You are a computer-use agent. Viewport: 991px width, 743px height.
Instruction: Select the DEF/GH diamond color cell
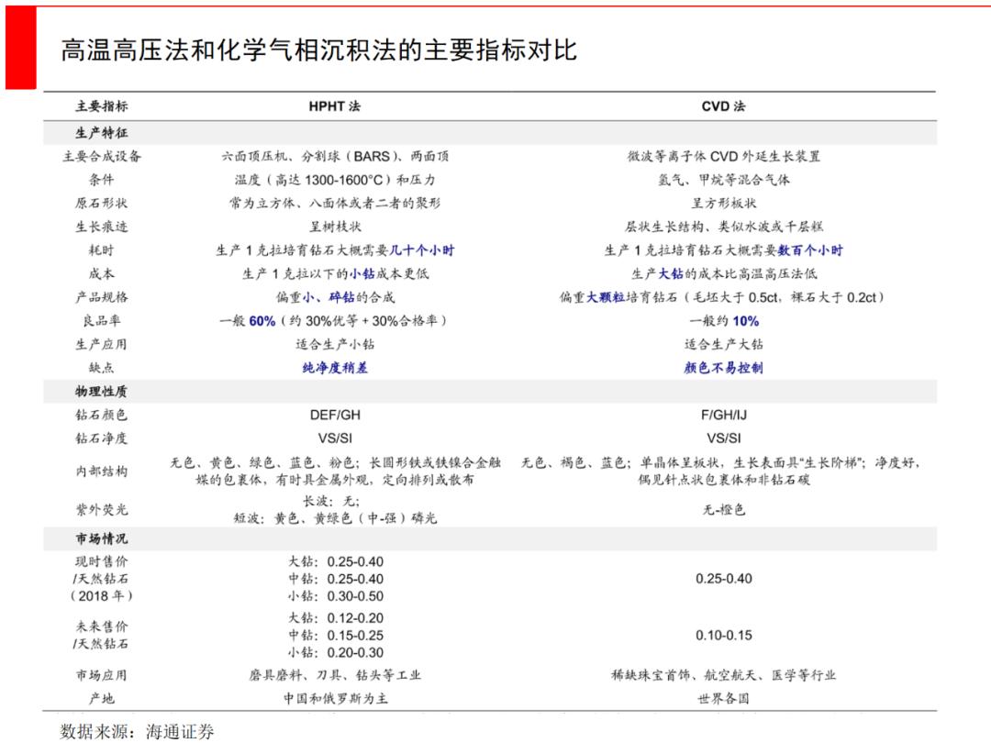pyautogui.click(x=335, y=416)
